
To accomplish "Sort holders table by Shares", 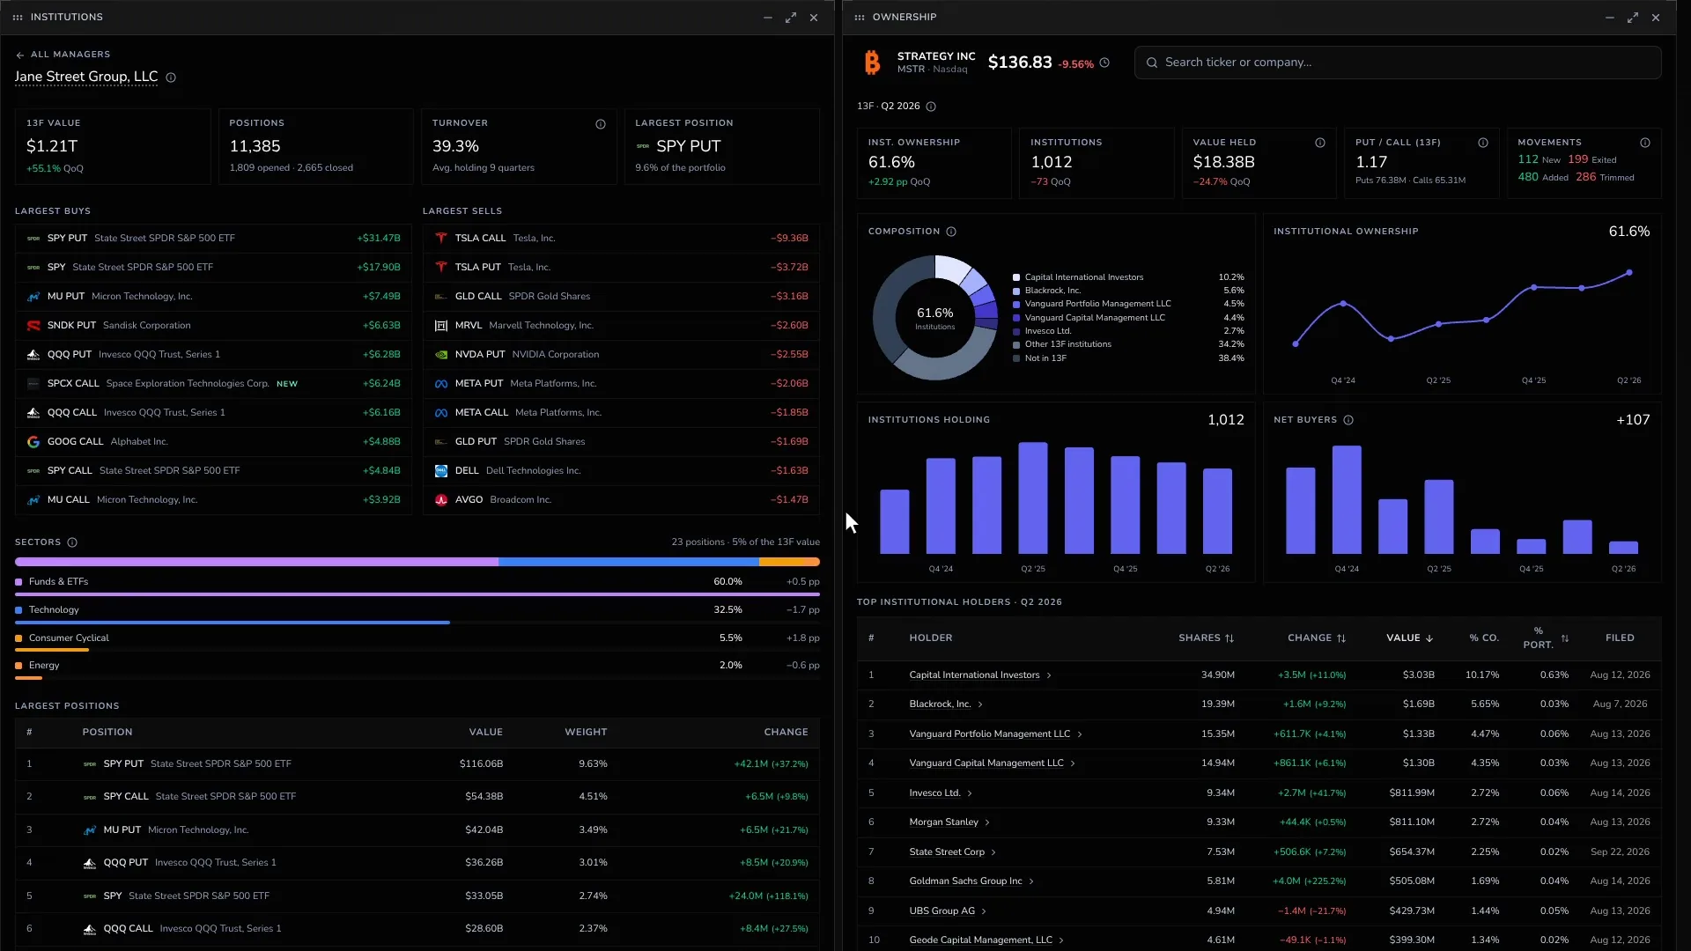I will (x=1207, y=638).
